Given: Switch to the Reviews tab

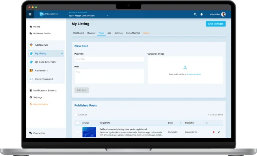Looking at the screenshot, I should [x=91, y=33].
